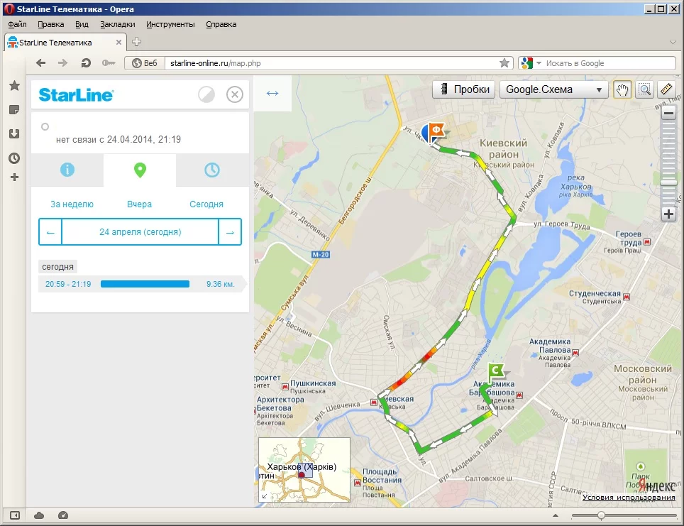The width and height of the screenshot is (684, 526).
Task: Open the history clock tab
Action: (212, 170)
